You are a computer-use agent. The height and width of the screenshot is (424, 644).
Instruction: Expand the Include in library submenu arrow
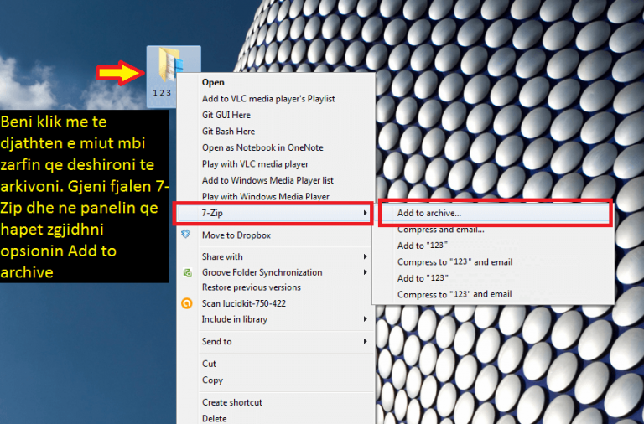[x=365, y=319]
